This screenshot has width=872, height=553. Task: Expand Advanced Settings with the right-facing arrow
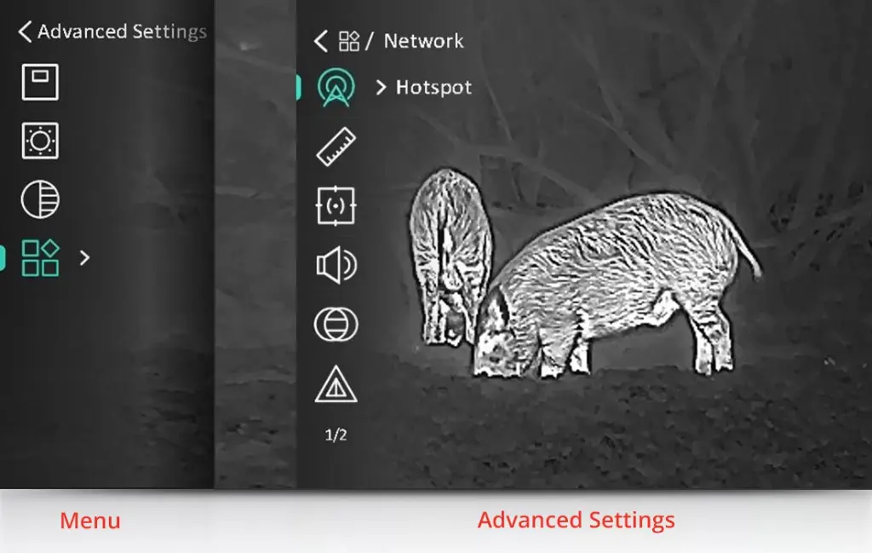[x=83, y=258]
